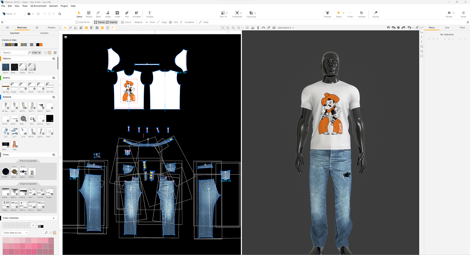Pick the orange swatch in Colors in Use
Image resolution: width=470 pixels, height=255 pixels.
pos(41,45)
